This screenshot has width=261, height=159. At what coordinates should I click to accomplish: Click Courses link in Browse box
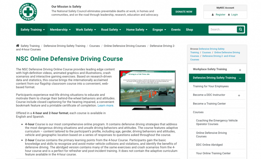(206, 52)
